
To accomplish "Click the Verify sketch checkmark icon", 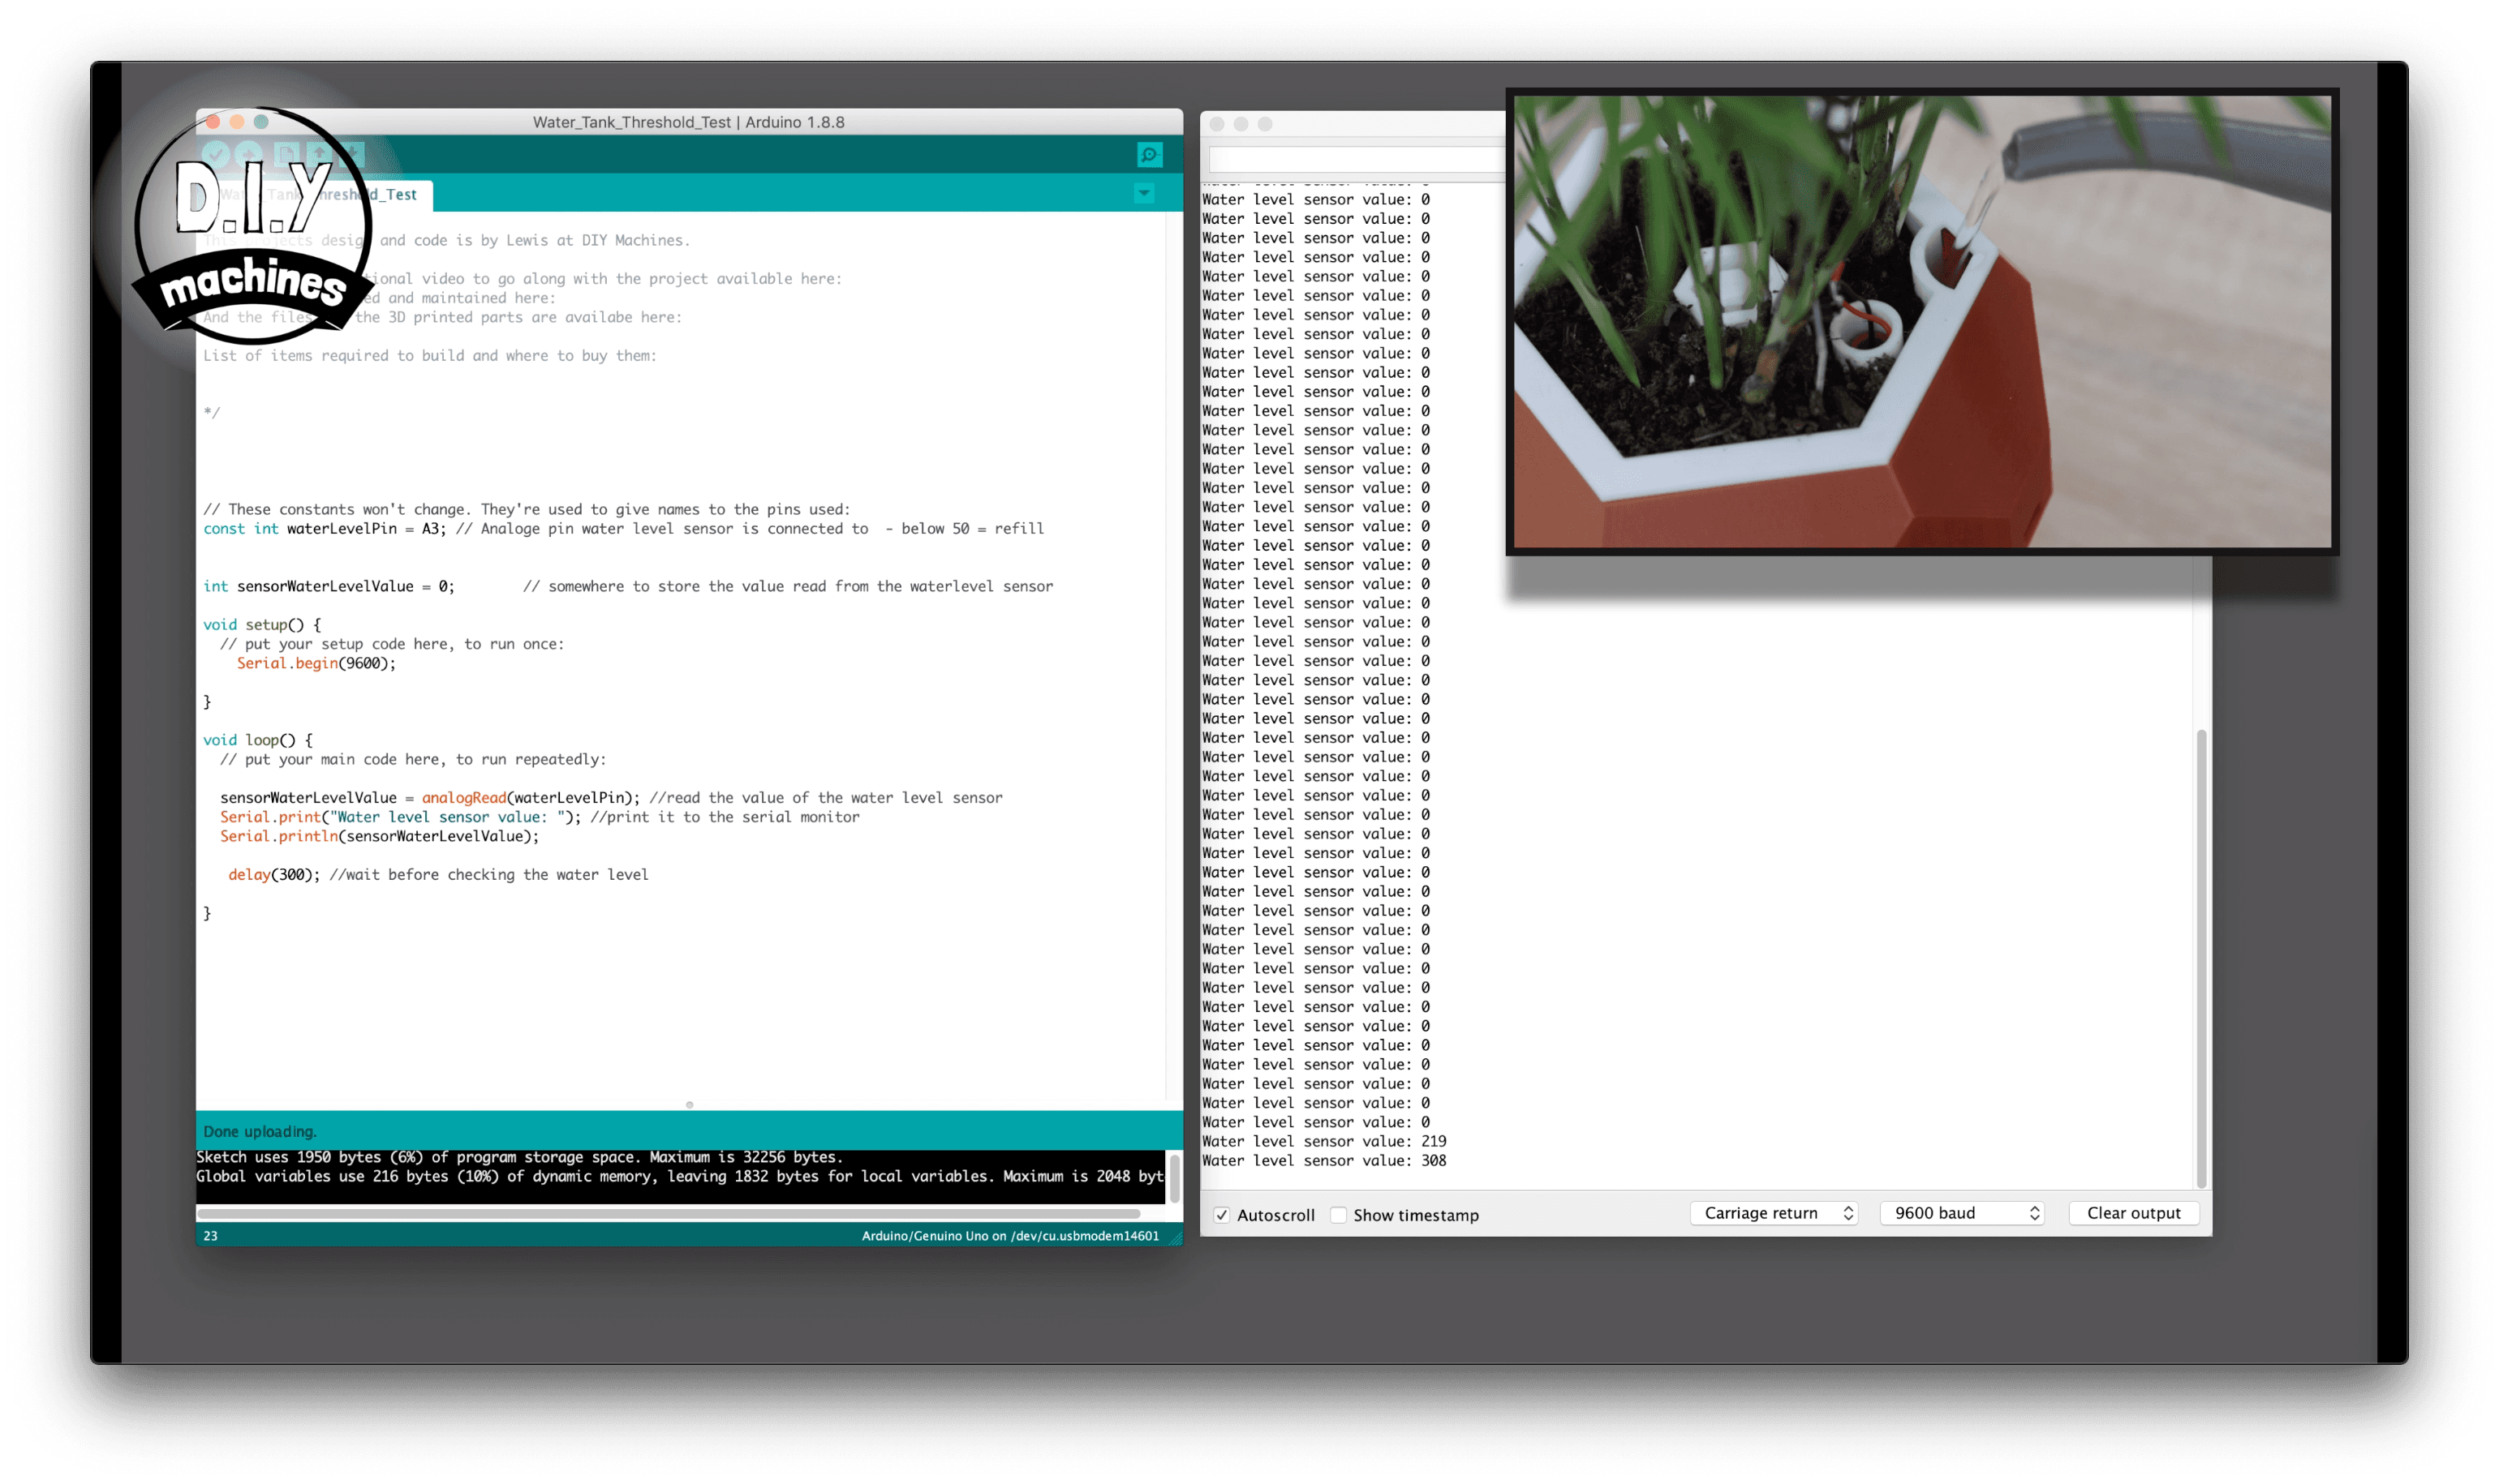I will [x=215, y=155].
